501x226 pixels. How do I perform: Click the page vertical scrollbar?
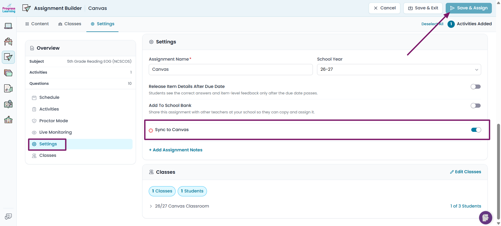point(499,172)
